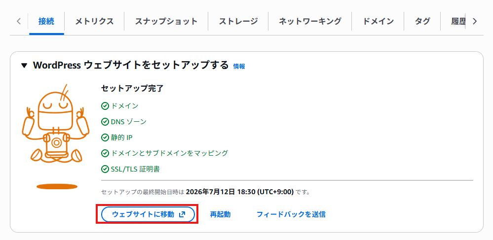493x240 pixels.
Task: Click the green checkmark beside DNS ゾーン
Action: tap(105, 122)
